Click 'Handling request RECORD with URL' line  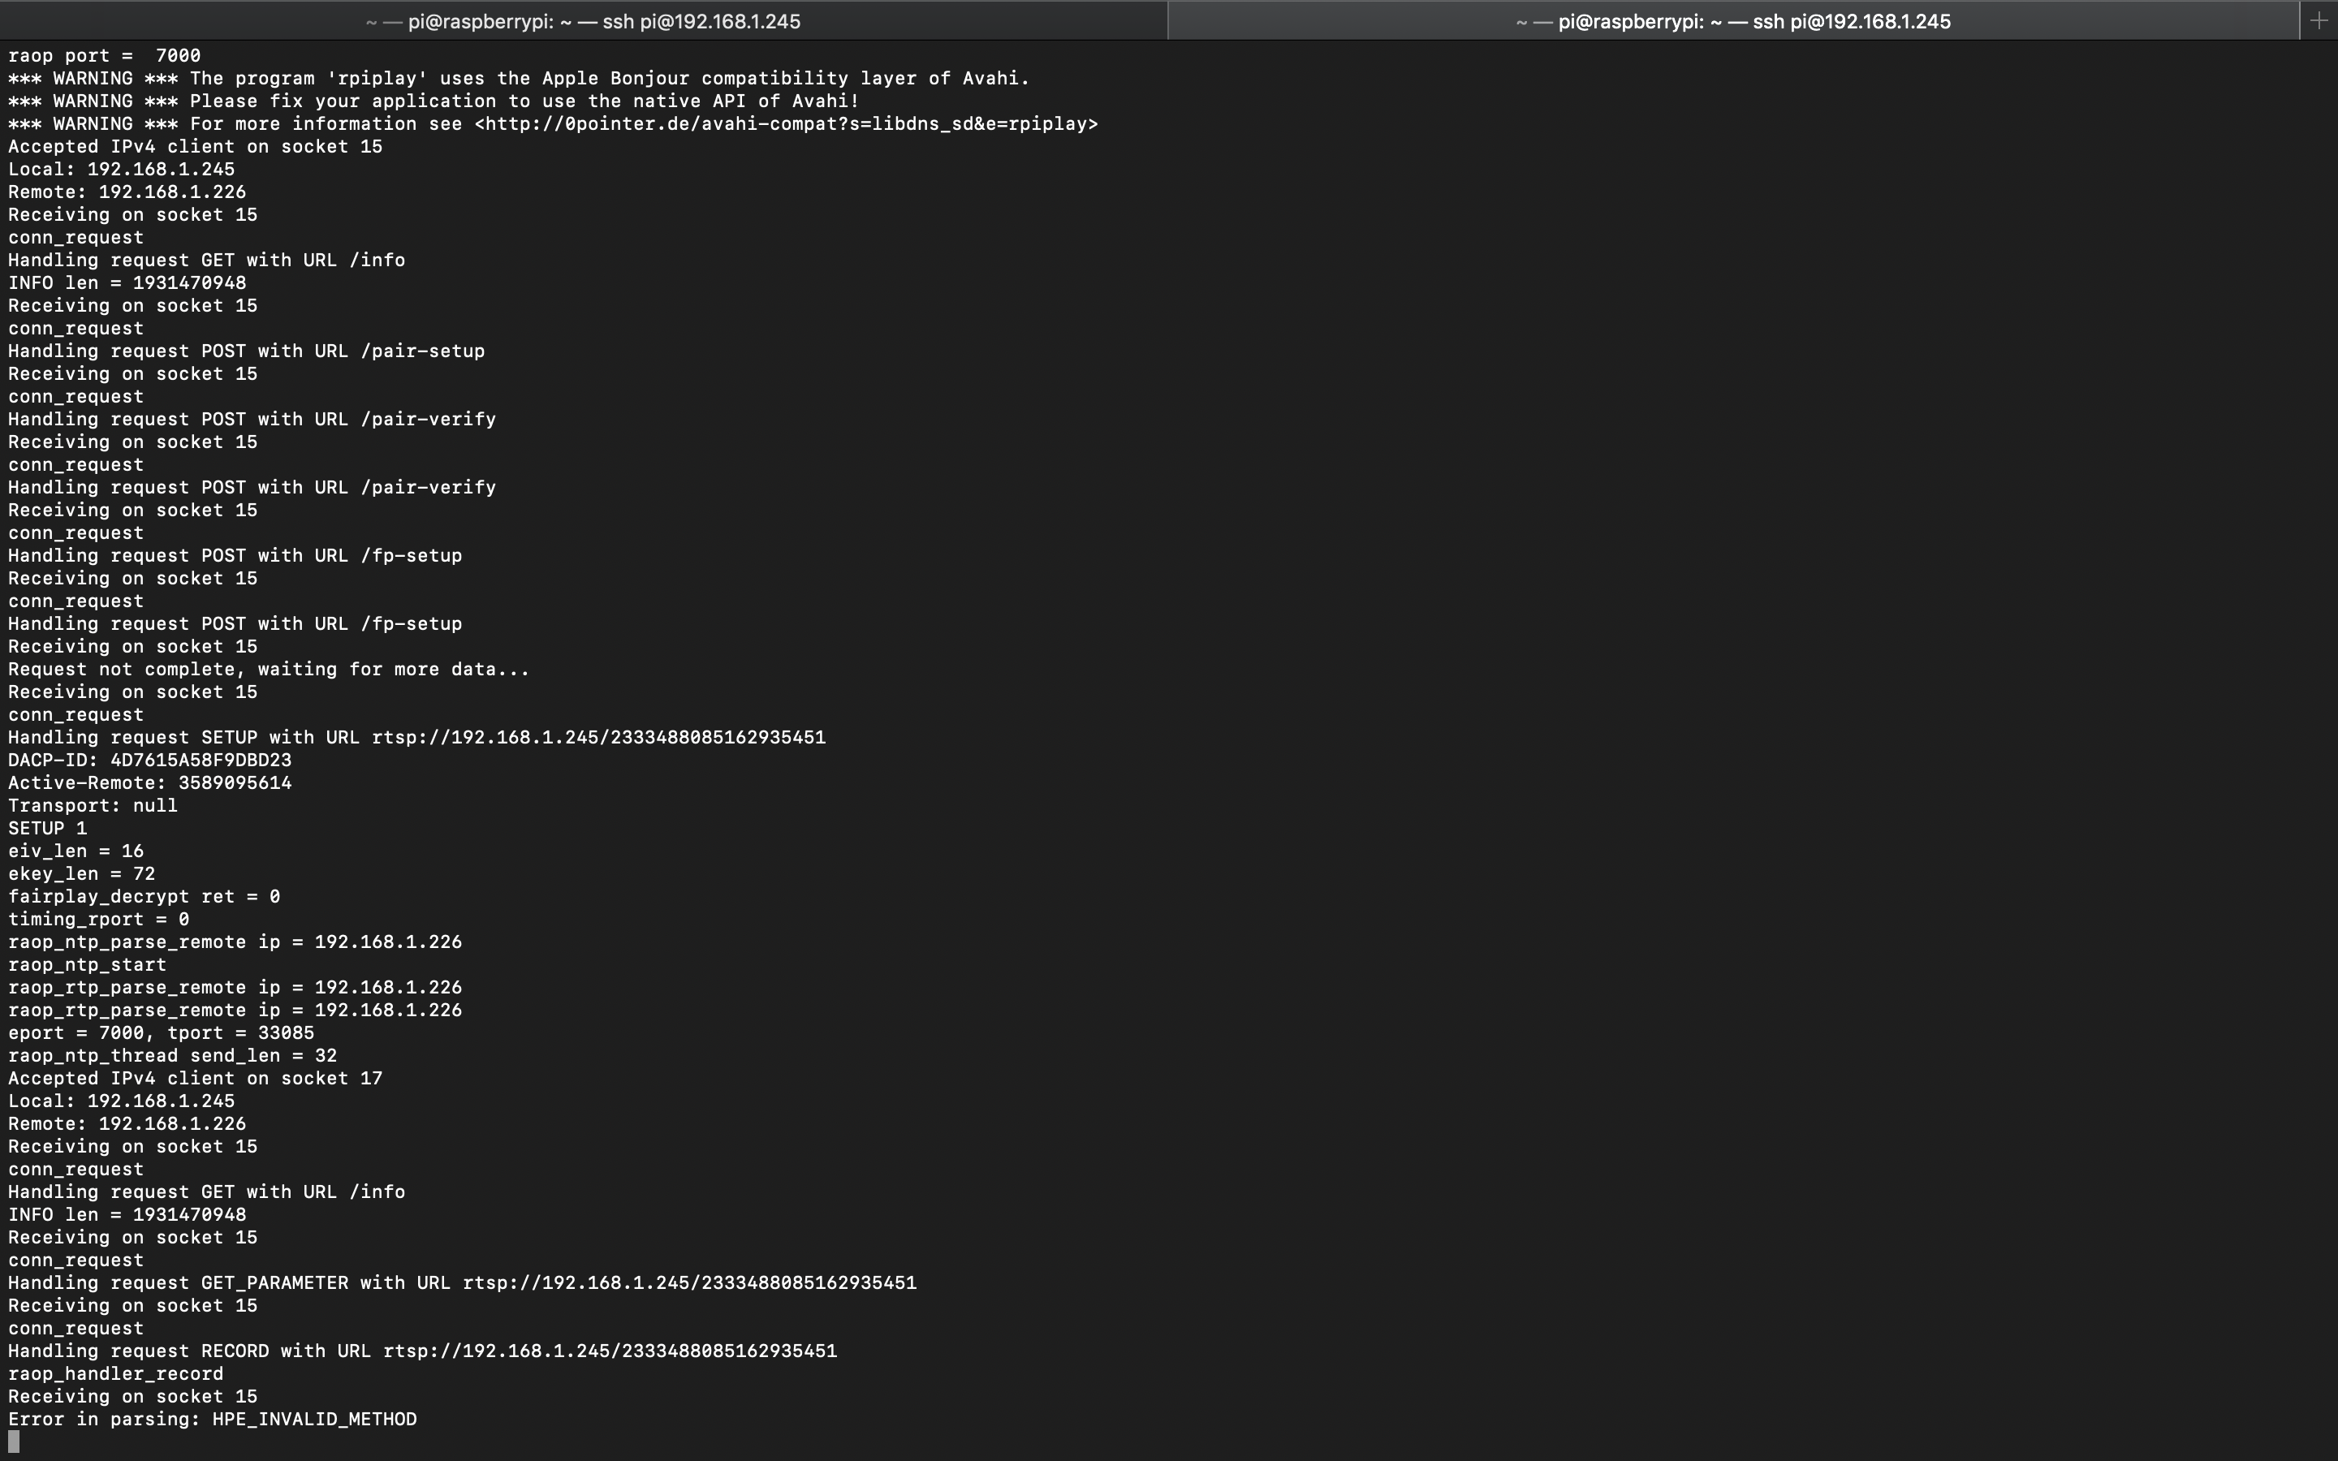pyautogui.click(x=422, y=1351)
